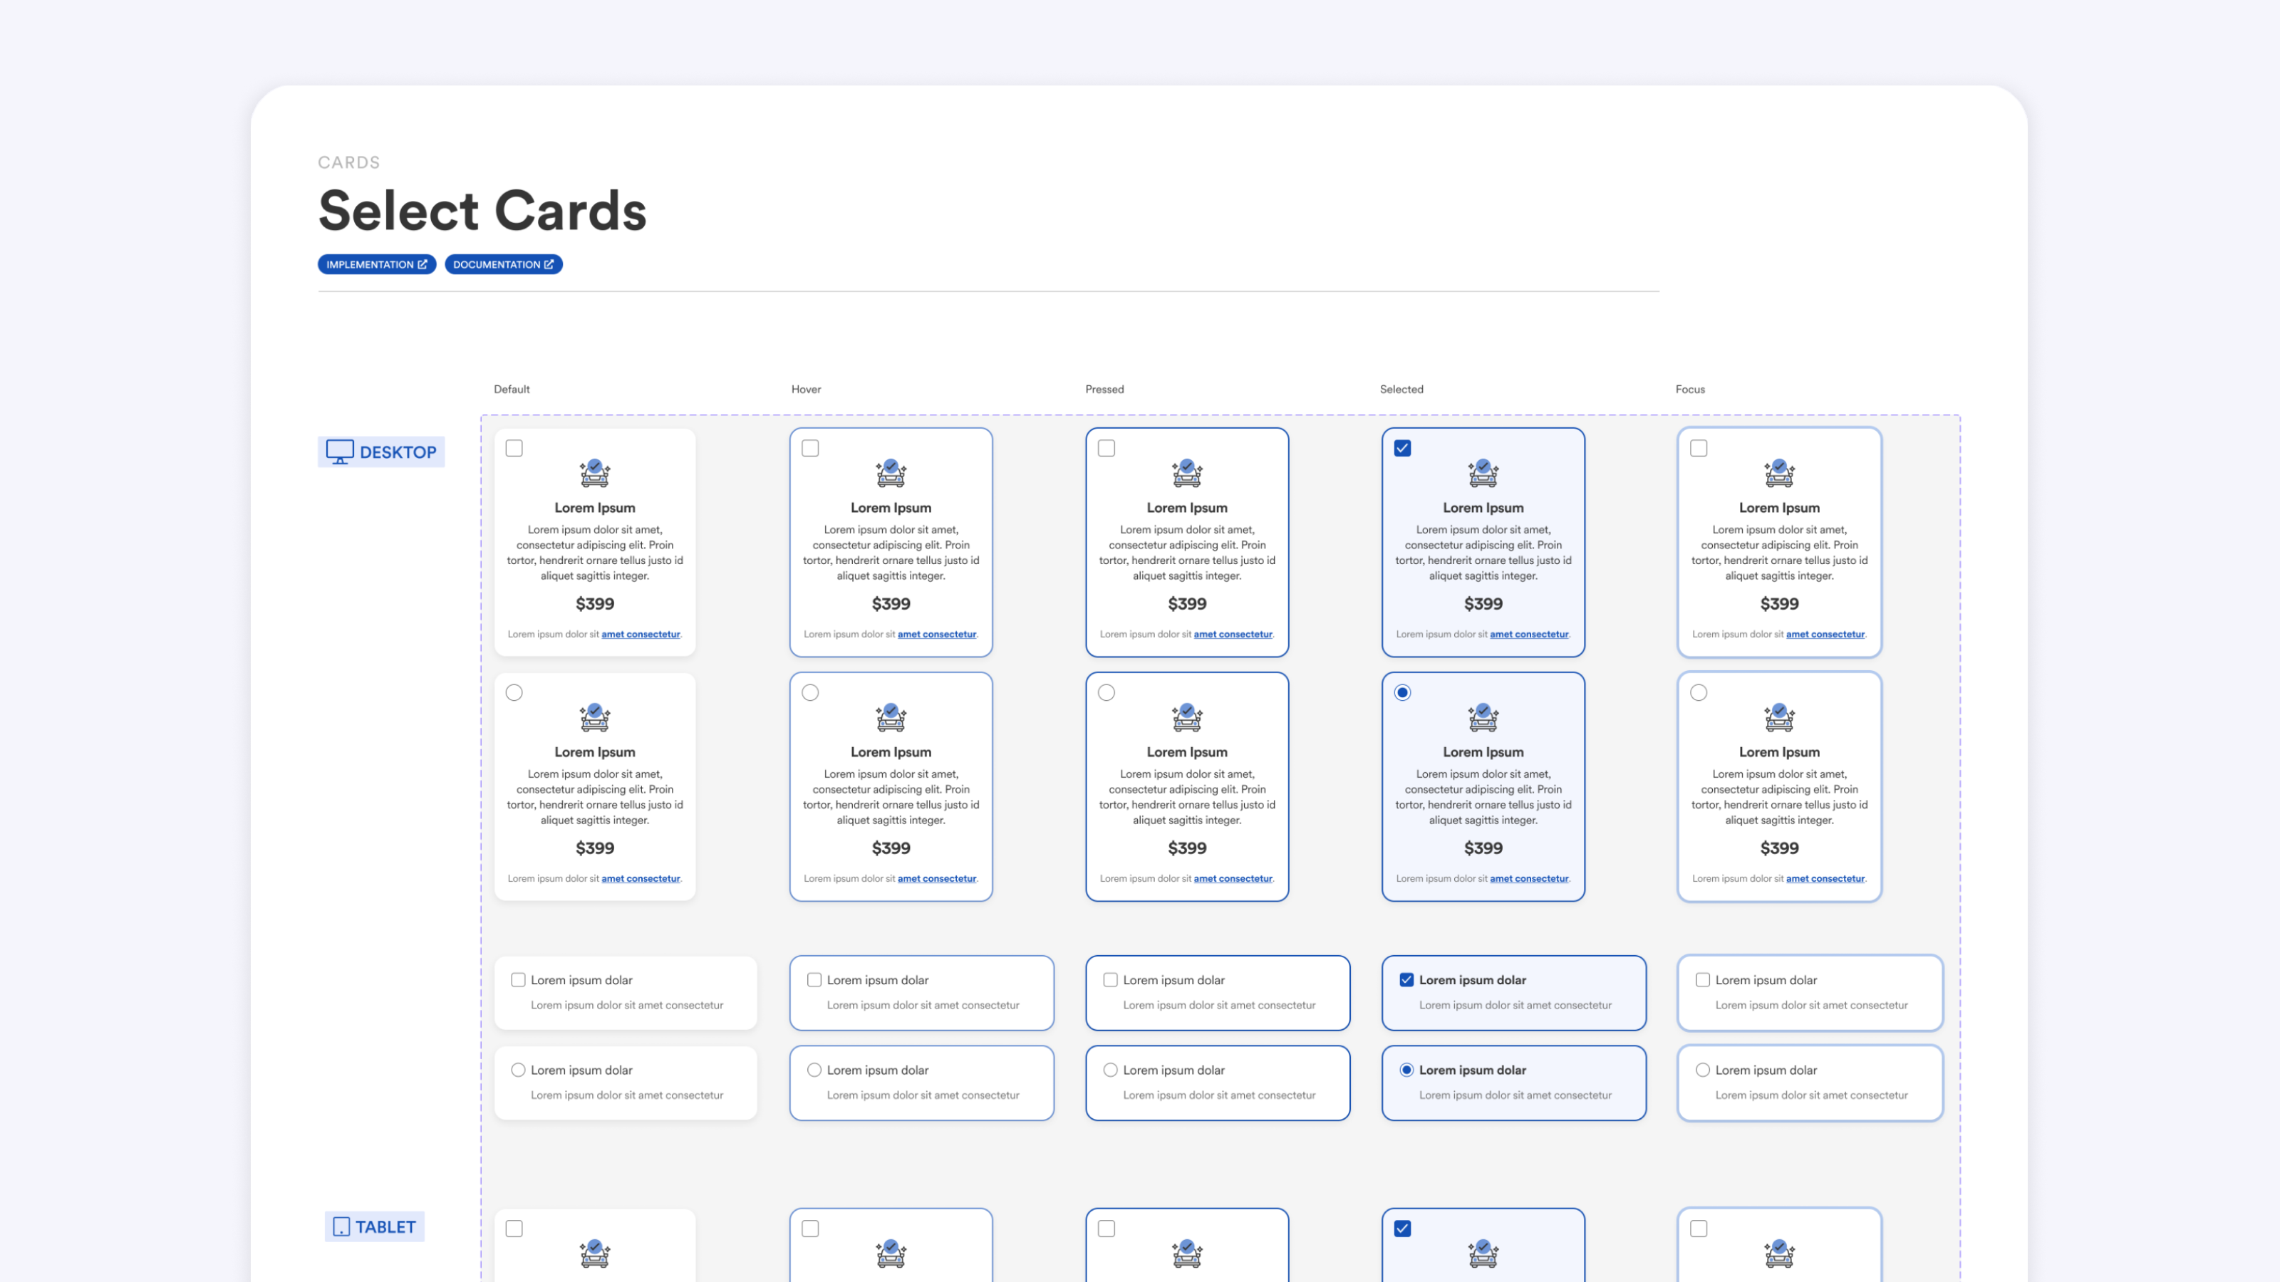The image size is (2280, 1282).
Task: Click car icon in Focus radio card
Action: pos(1778,717)
